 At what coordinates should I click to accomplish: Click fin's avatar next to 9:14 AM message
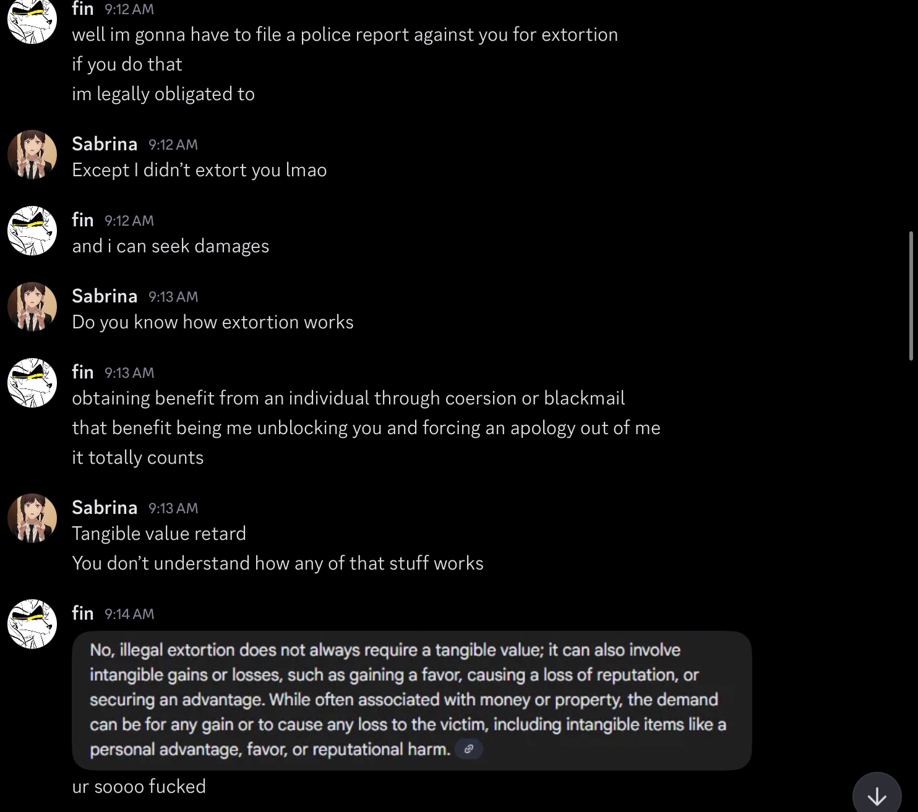pos(32,624)
